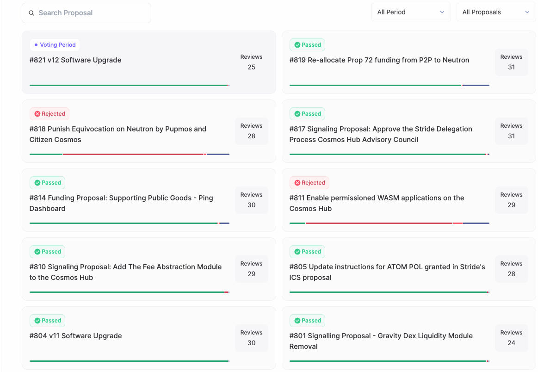538x372 pixels.
Task: Click the vote tally bar on #818
Action: coord(130,155)
